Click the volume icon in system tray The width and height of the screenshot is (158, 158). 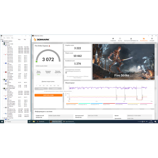tap(140, 122)
